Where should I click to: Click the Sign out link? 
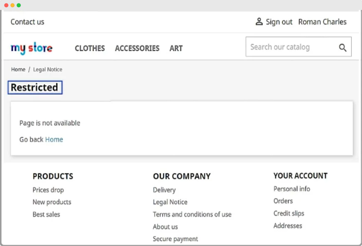tap(279, 22)
